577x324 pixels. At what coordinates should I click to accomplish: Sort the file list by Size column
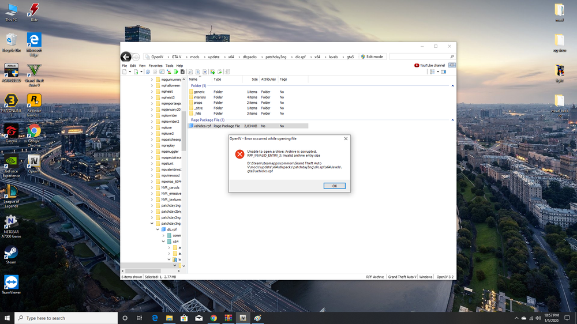pos(254,79)
